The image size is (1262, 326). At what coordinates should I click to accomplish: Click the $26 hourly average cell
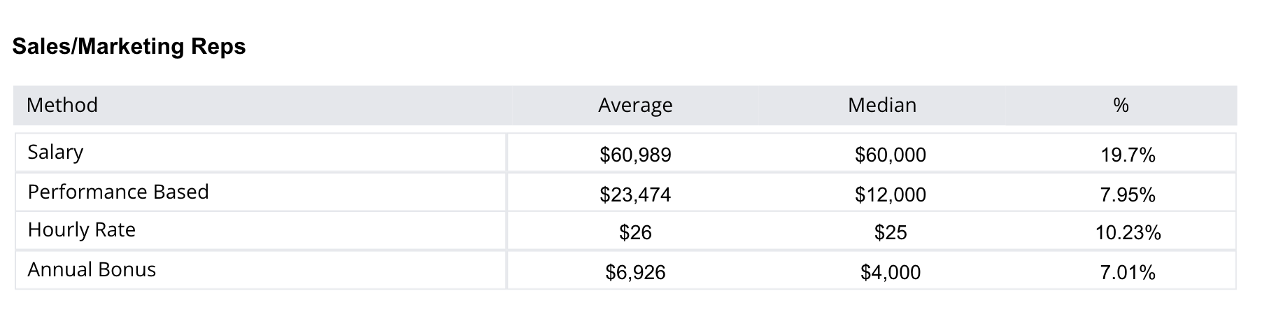pyautogui.click(x=635, y=232)
